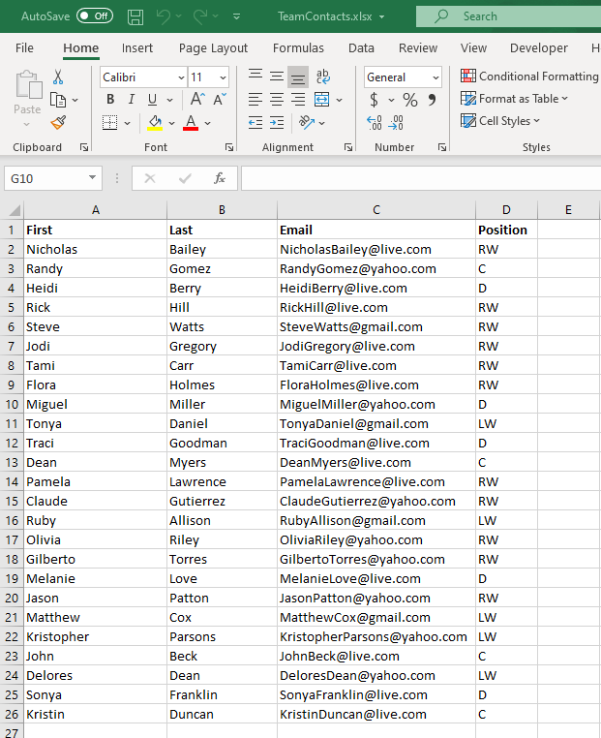Viewport: 601px width, 738px height.
Task: Open the Calibri font name dropdown
Action: (x=181, y=77)
